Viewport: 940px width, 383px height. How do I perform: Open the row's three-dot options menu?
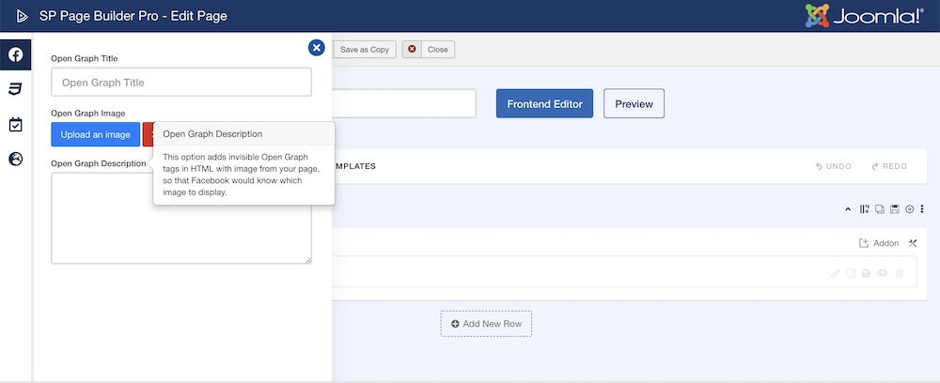(922, 208)
